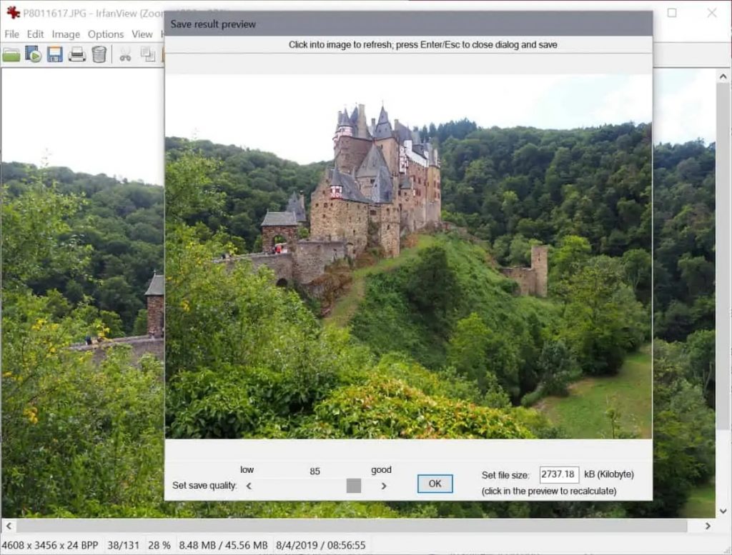The height and width of the screenshot is (555, 732).
Task: Click the Set file size input box
Action: (558, 474)
